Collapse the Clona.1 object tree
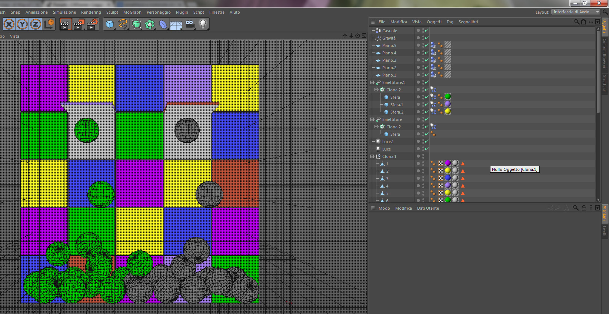This screenshot has width=609, height=314. click(372, 156)
